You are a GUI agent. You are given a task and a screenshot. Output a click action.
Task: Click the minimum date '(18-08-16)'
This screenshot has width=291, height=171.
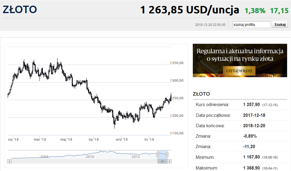(270, 157)
